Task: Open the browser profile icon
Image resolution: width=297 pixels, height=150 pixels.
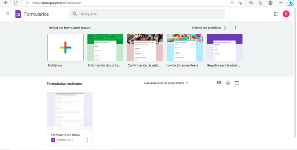Action: 271,2
